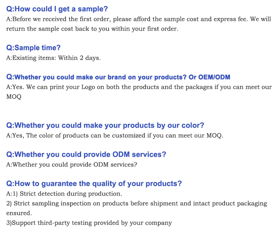Screen dimensions: 279x231
Task: Click the blue question about making our brand
Action: 96,77
